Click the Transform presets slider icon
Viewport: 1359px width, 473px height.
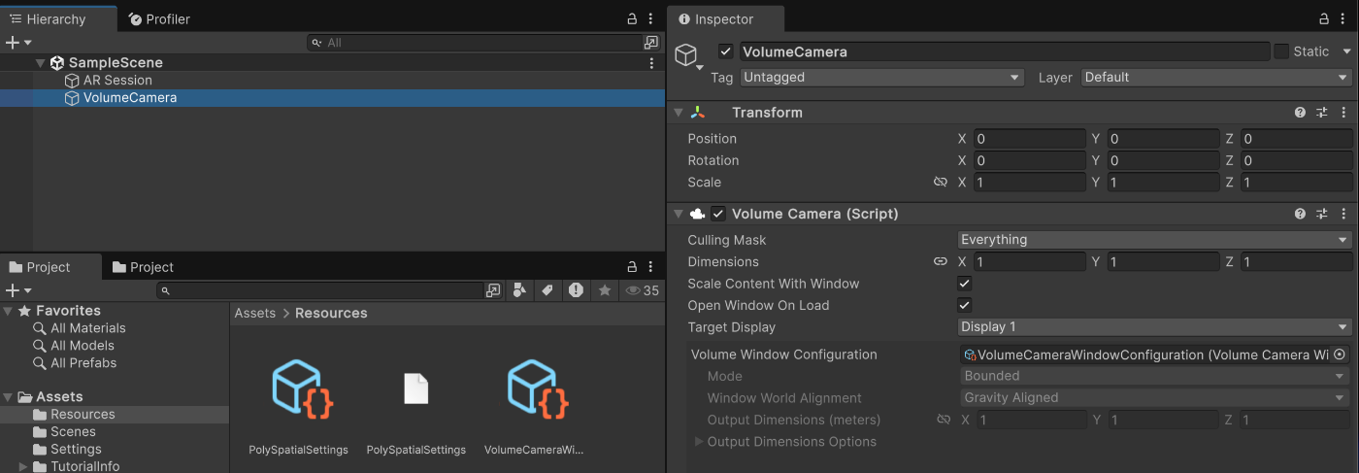tap(1321, 113)
